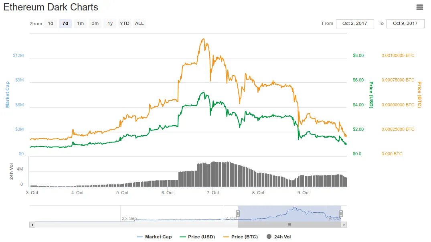Click the '6. Oct' x-axis label
This screenshot has width=431, height=242.
click(168, 193)
